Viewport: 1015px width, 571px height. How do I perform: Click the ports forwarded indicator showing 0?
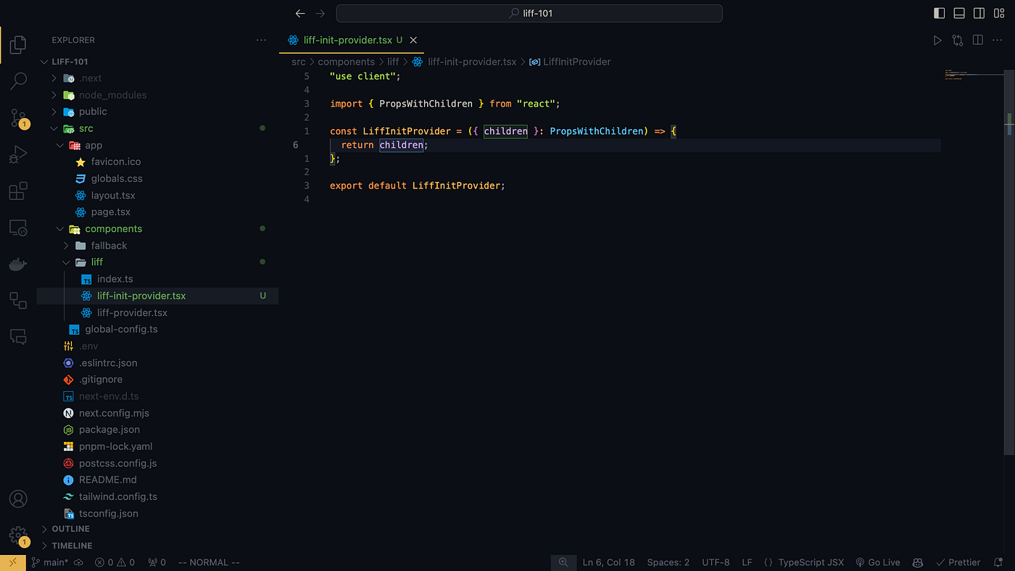click(157, 562)
